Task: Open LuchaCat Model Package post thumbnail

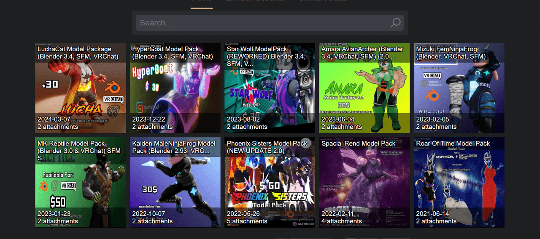Action: click(x=81, y=88)
